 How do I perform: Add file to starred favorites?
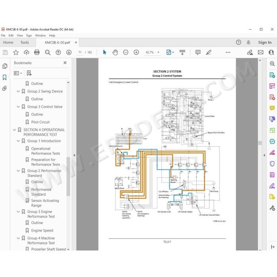tap(16, 52)
